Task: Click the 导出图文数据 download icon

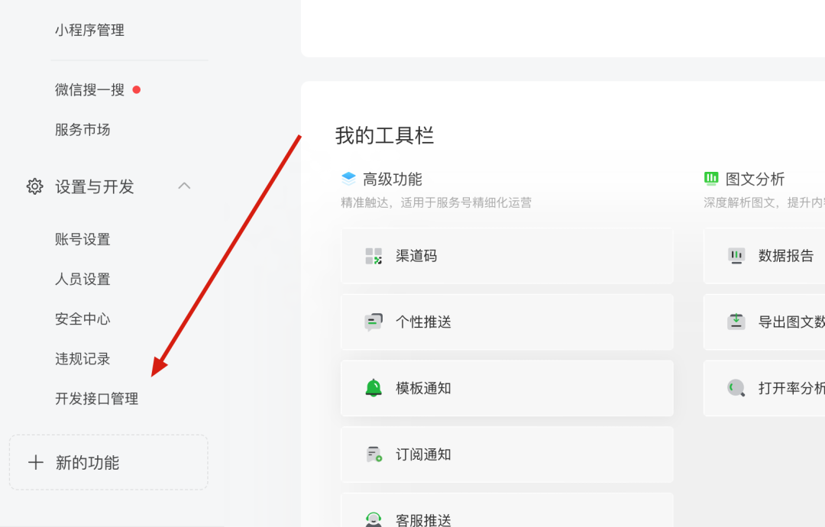Action: point(736,322)
